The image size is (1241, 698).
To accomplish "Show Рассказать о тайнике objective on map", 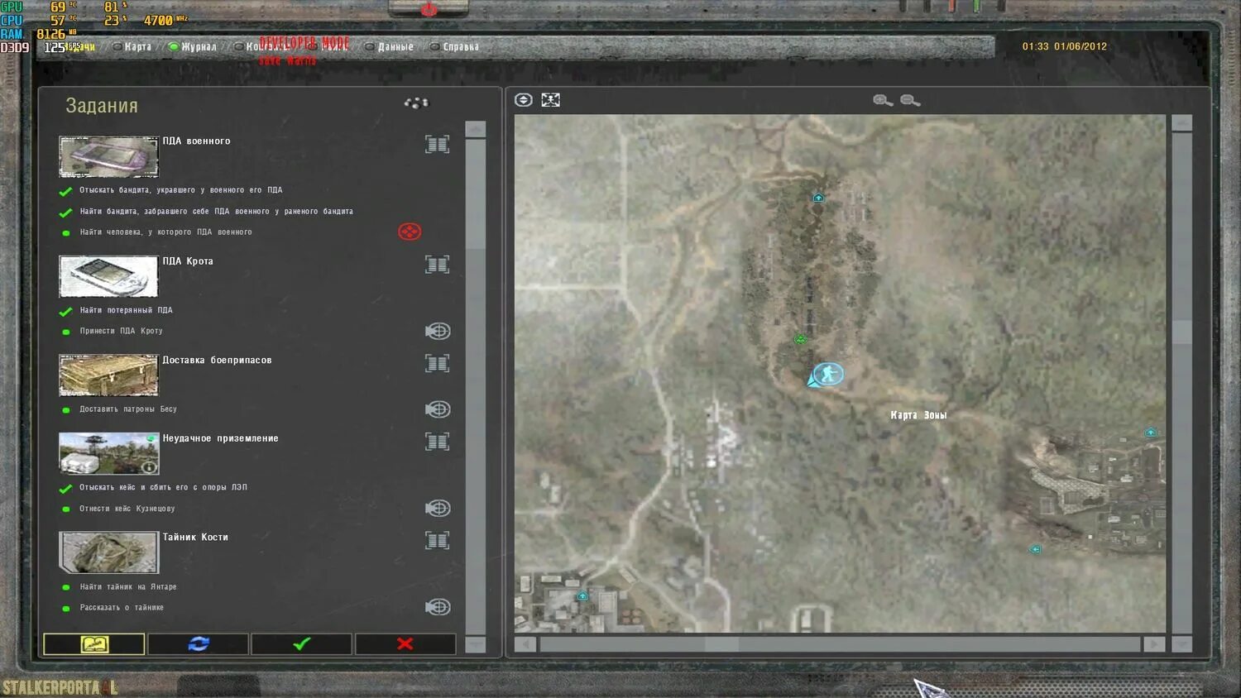I will (x=438, y=607).
